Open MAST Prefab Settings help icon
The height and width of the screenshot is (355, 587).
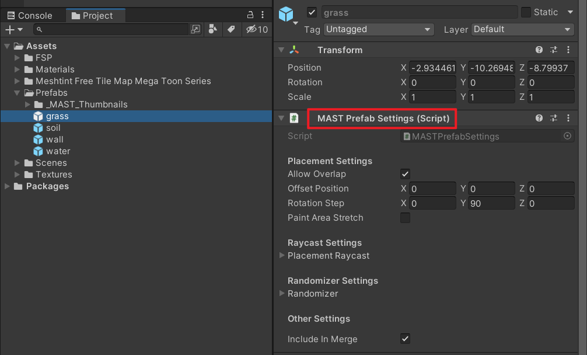tap(539, 119)
